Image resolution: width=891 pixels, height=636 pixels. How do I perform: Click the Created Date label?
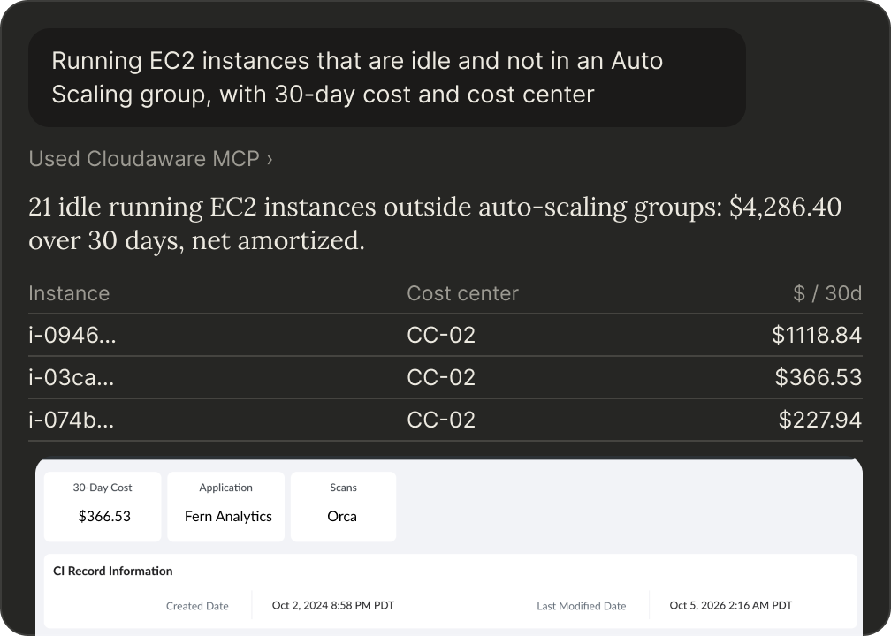[197, 606]
